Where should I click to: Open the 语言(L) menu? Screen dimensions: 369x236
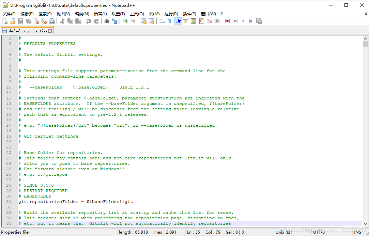[x=101, y=14]
